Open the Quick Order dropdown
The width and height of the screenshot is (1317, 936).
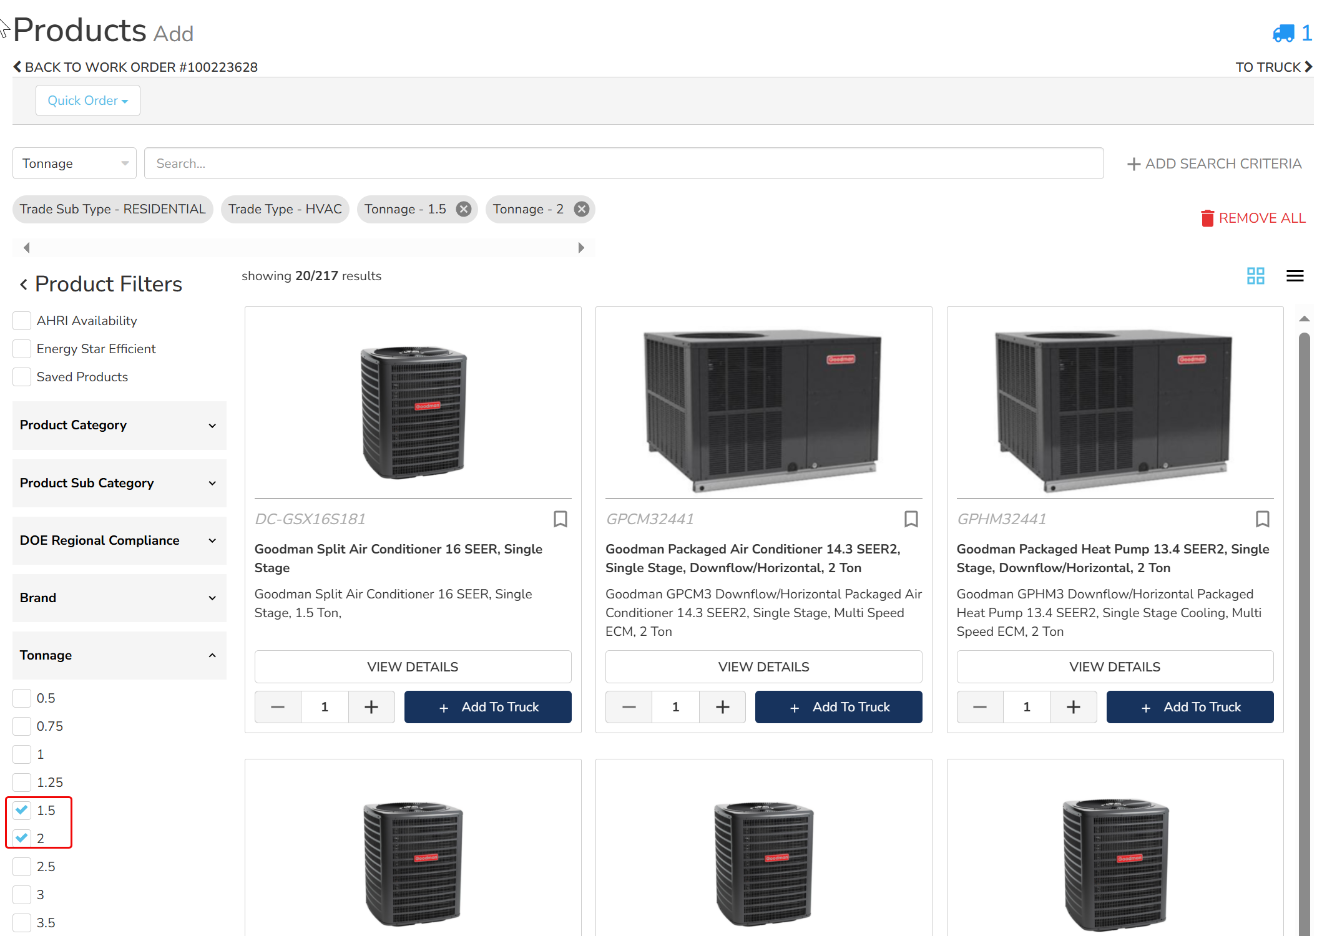pyautogui.click(x=88, y=100)
